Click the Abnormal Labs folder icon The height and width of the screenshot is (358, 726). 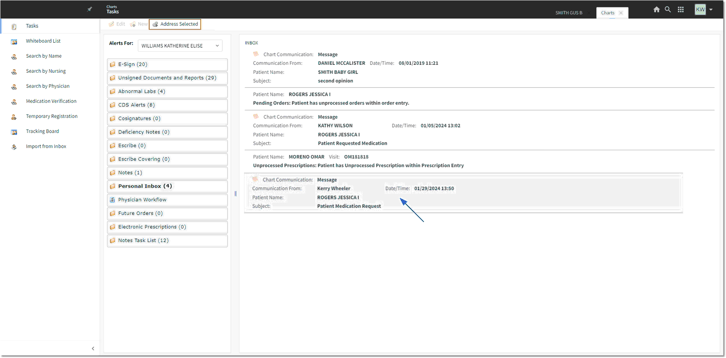coord(112,91)
